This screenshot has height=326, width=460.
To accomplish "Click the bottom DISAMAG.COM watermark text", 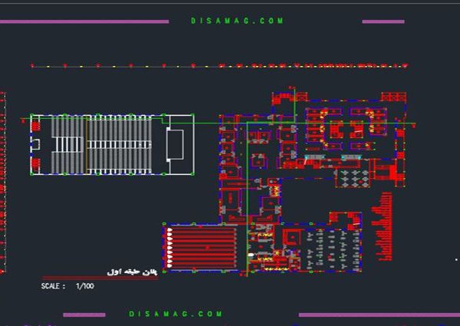I will click(x=175, y=314).
